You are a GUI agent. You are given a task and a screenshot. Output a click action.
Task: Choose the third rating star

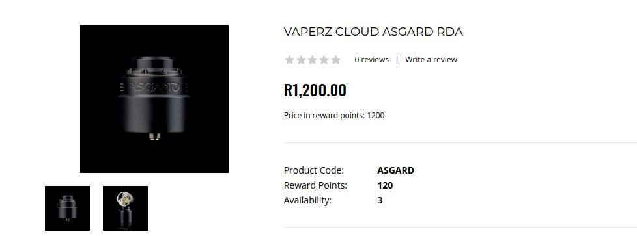pyautogui.click(x=313, y=60)
